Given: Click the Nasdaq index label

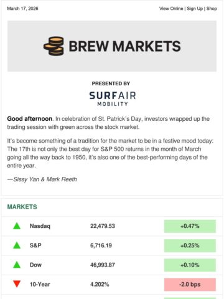Looking at the screenshot, I should [40, 226].
